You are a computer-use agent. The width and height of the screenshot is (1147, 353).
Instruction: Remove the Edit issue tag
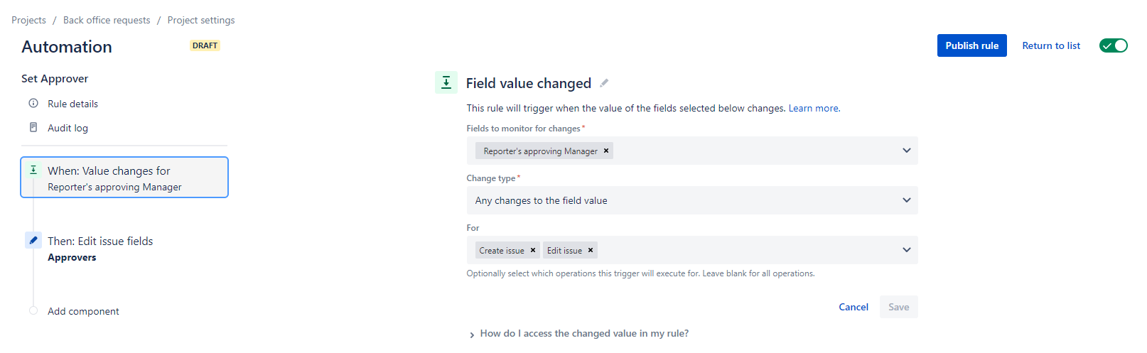(x=591, y=250)
